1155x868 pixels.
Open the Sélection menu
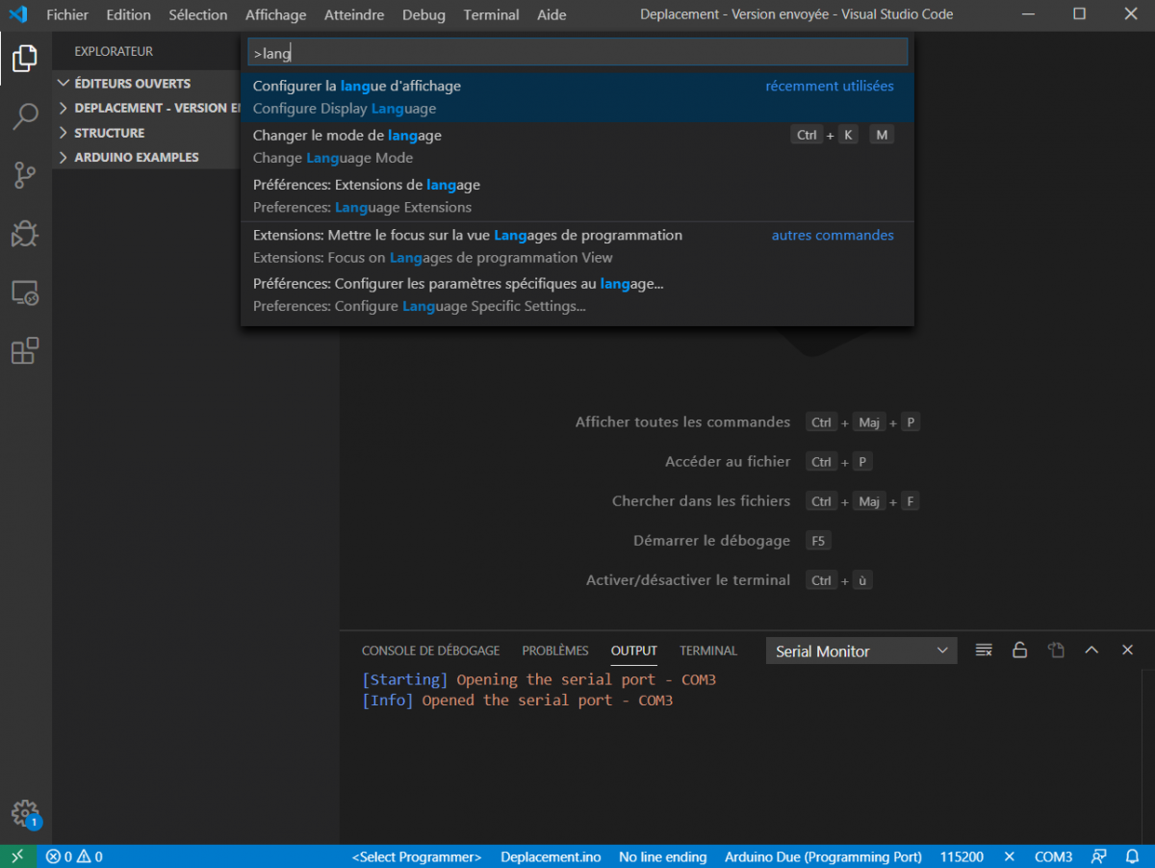pyautogui.click(x=198, y=14)
